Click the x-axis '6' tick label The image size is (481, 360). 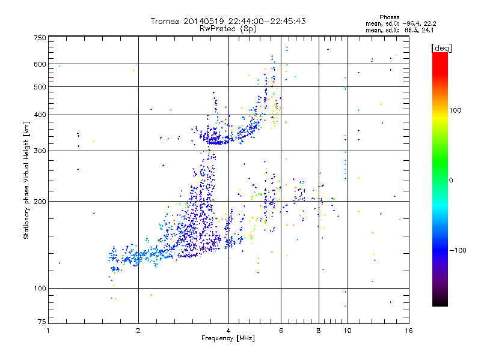pyautogui.click(x=281, y=331)
